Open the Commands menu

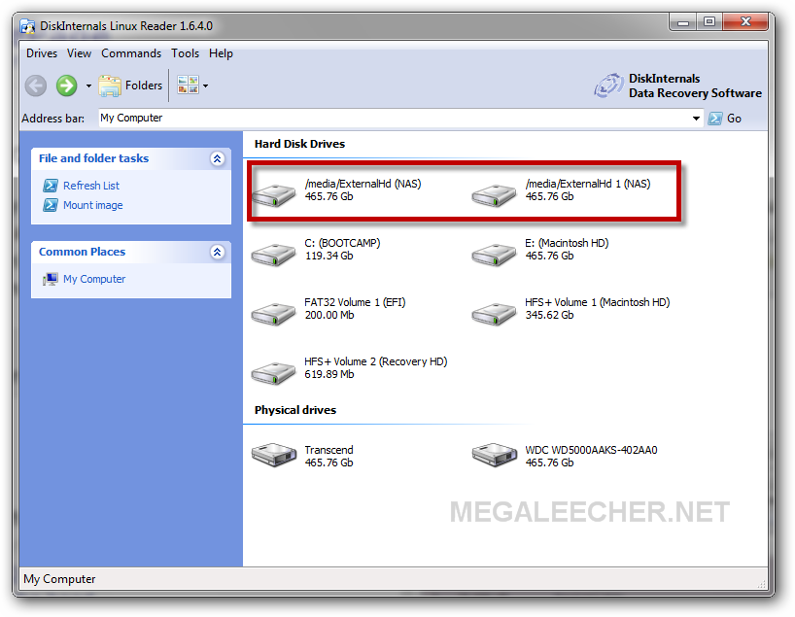(x=131, y=53)
